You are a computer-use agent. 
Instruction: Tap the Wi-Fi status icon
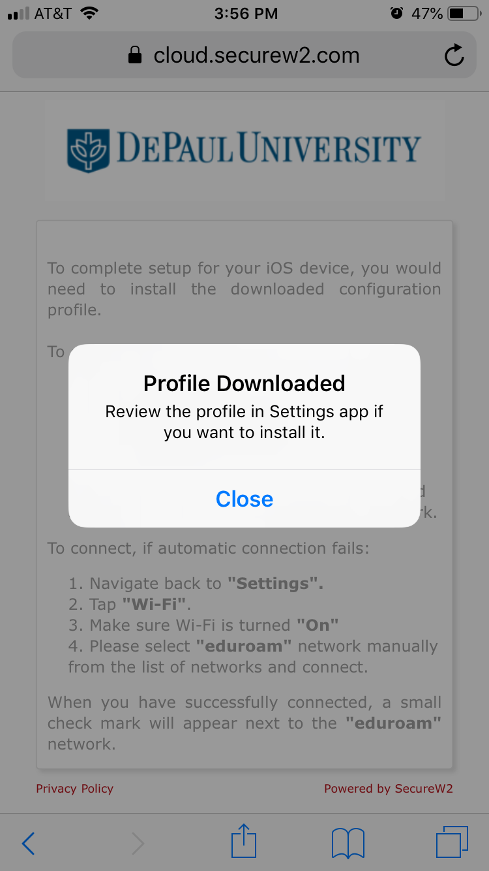[90, 13]
